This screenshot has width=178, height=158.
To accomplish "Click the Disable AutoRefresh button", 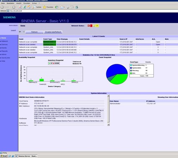I will tap(53, 32).
